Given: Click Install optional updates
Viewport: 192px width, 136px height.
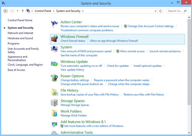Looking at the screenshot, I should click(x=148, y=66).
